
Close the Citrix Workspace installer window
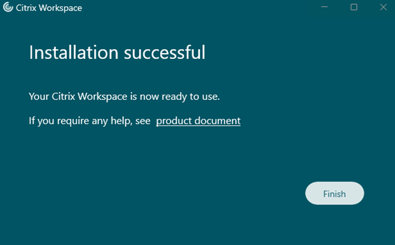tap(383, 7)
